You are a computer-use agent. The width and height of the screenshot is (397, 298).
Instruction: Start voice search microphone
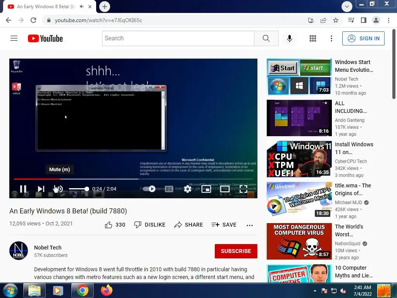pos(289,38)
